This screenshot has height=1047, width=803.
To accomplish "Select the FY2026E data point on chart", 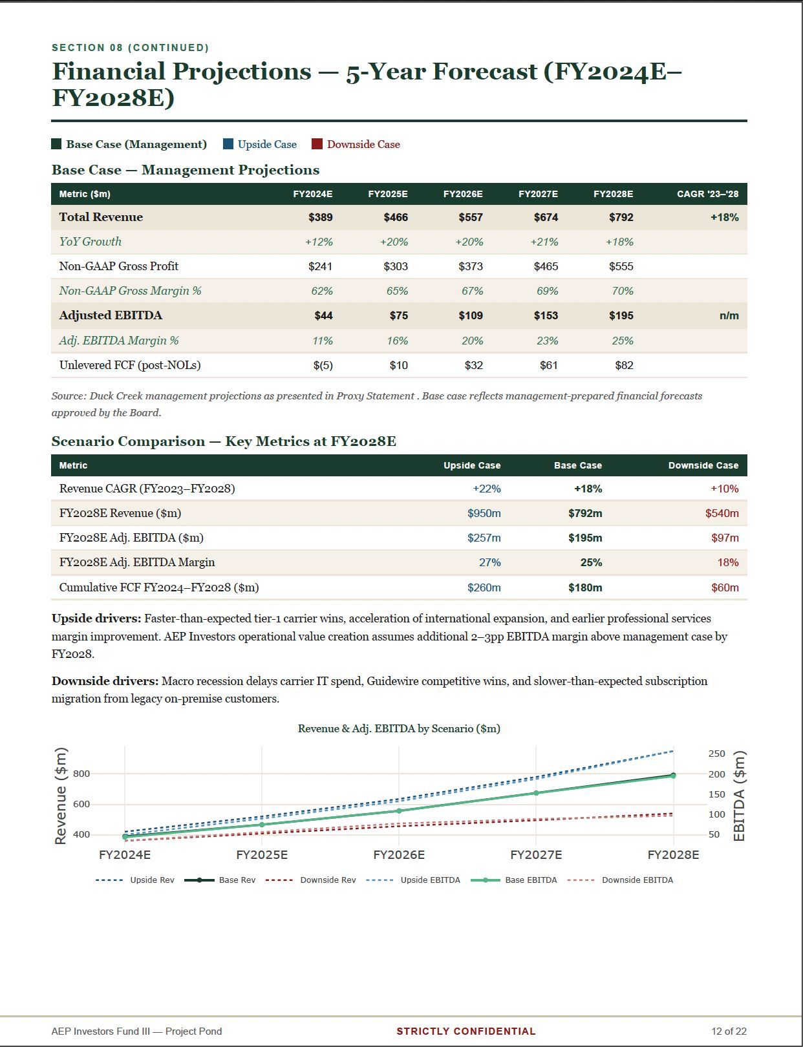I will point(399,810).
